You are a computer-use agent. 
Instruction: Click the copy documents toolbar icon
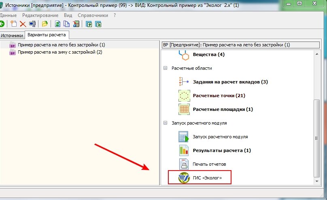pyautogui.click(x=66, y=24)
